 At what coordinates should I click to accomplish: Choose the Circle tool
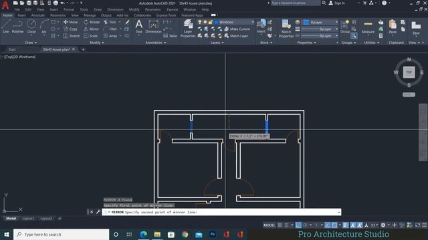click(31, 27)
